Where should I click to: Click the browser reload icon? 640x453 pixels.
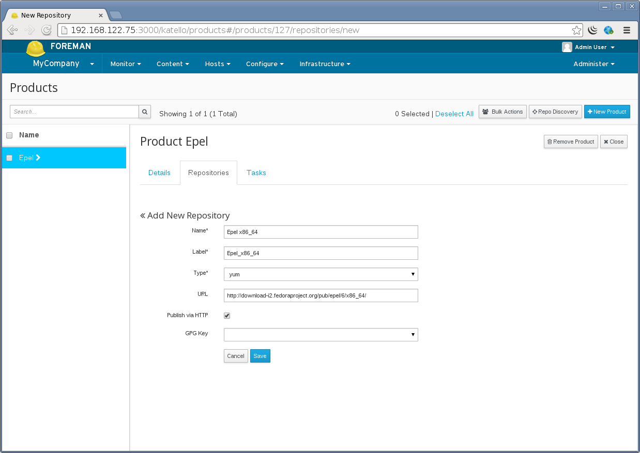(47, 30)
